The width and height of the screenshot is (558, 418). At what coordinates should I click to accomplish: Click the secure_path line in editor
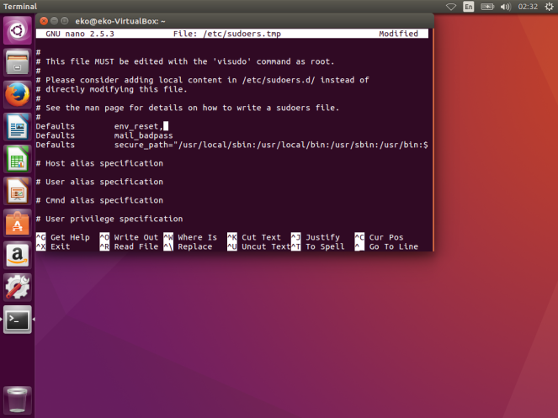232,145
